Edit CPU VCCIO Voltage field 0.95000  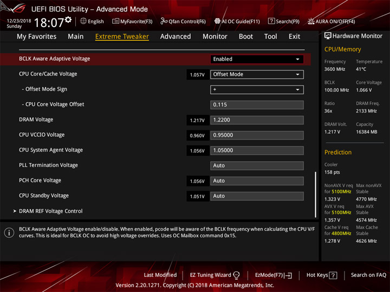[x=257, y=135]
